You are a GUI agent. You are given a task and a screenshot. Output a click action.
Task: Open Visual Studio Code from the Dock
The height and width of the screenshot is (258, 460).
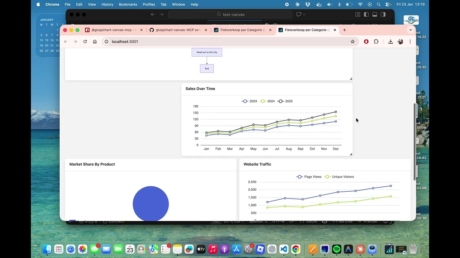click(284, 249)
